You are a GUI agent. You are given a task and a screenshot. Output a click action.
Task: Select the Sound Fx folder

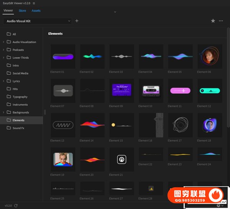pos(18,128)
